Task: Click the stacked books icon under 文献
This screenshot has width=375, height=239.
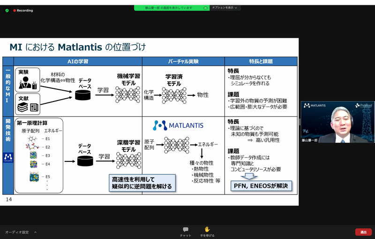Action: pyautogui.click(x=22, y=107)
